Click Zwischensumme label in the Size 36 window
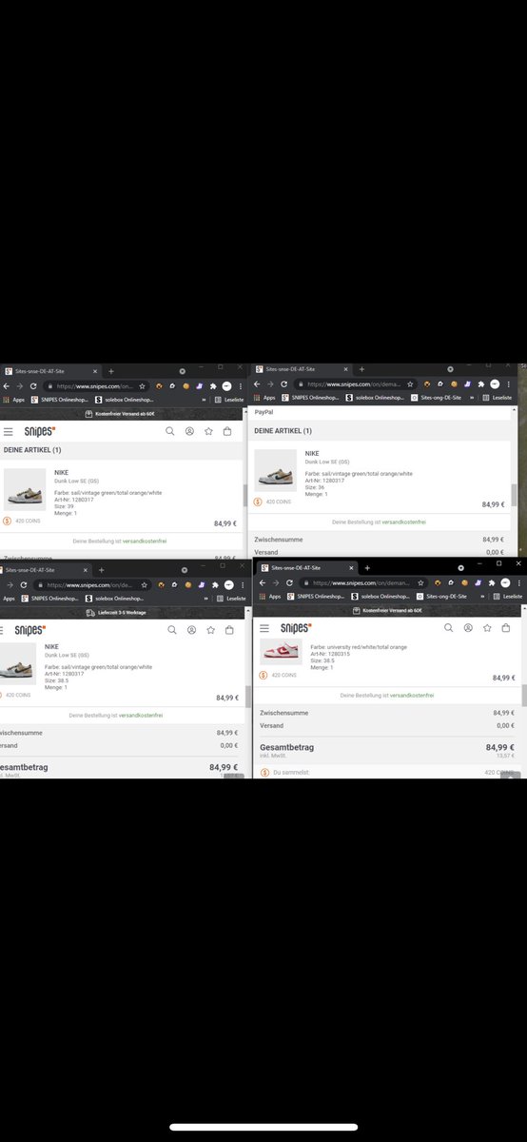Screen dimensions: 527x1142 279,540
